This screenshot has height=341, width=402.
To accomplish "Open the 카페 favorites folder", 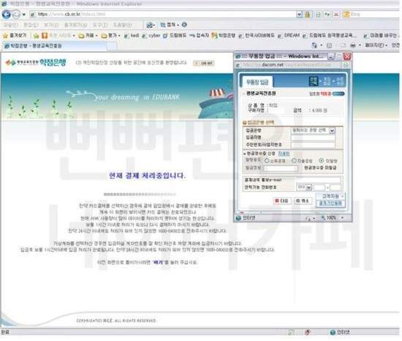I will pyautogui.click(x=88, y=36).
